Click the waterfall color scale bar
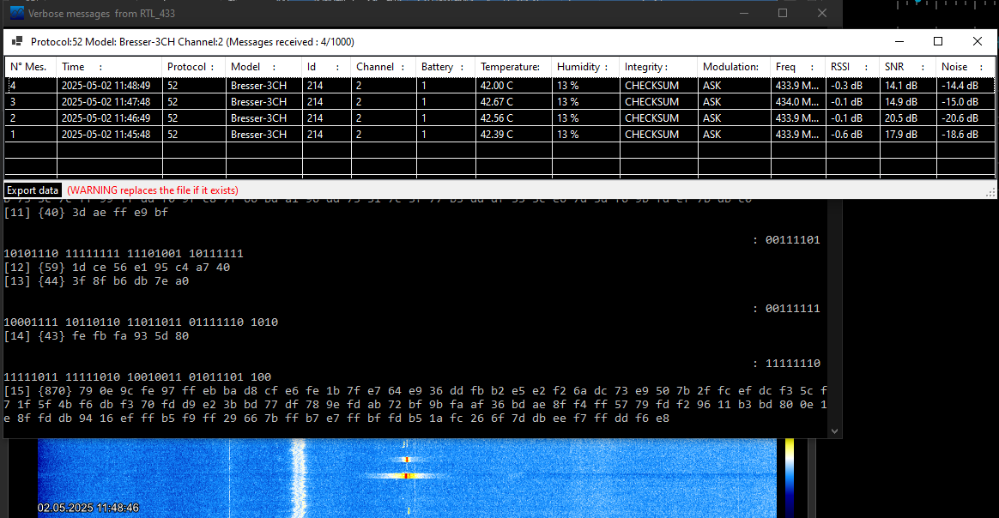Screen dimensions: 999x518 click(x=790, y=478)
